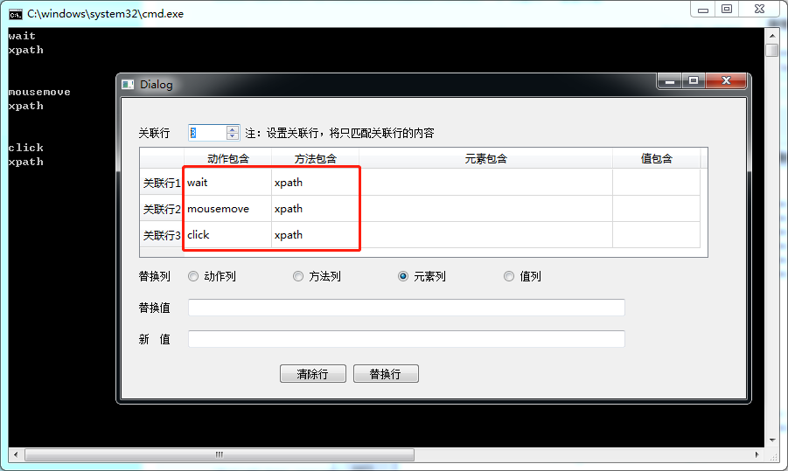788x471 pixels.
Task: Decrease the 关联行 spinner value
Action: coord(232,136)
